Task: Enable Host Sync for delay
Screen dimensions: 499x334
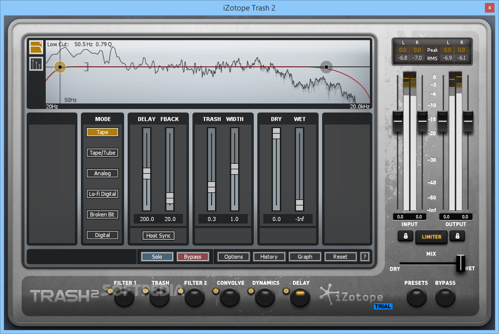Action: pos(159,236)
